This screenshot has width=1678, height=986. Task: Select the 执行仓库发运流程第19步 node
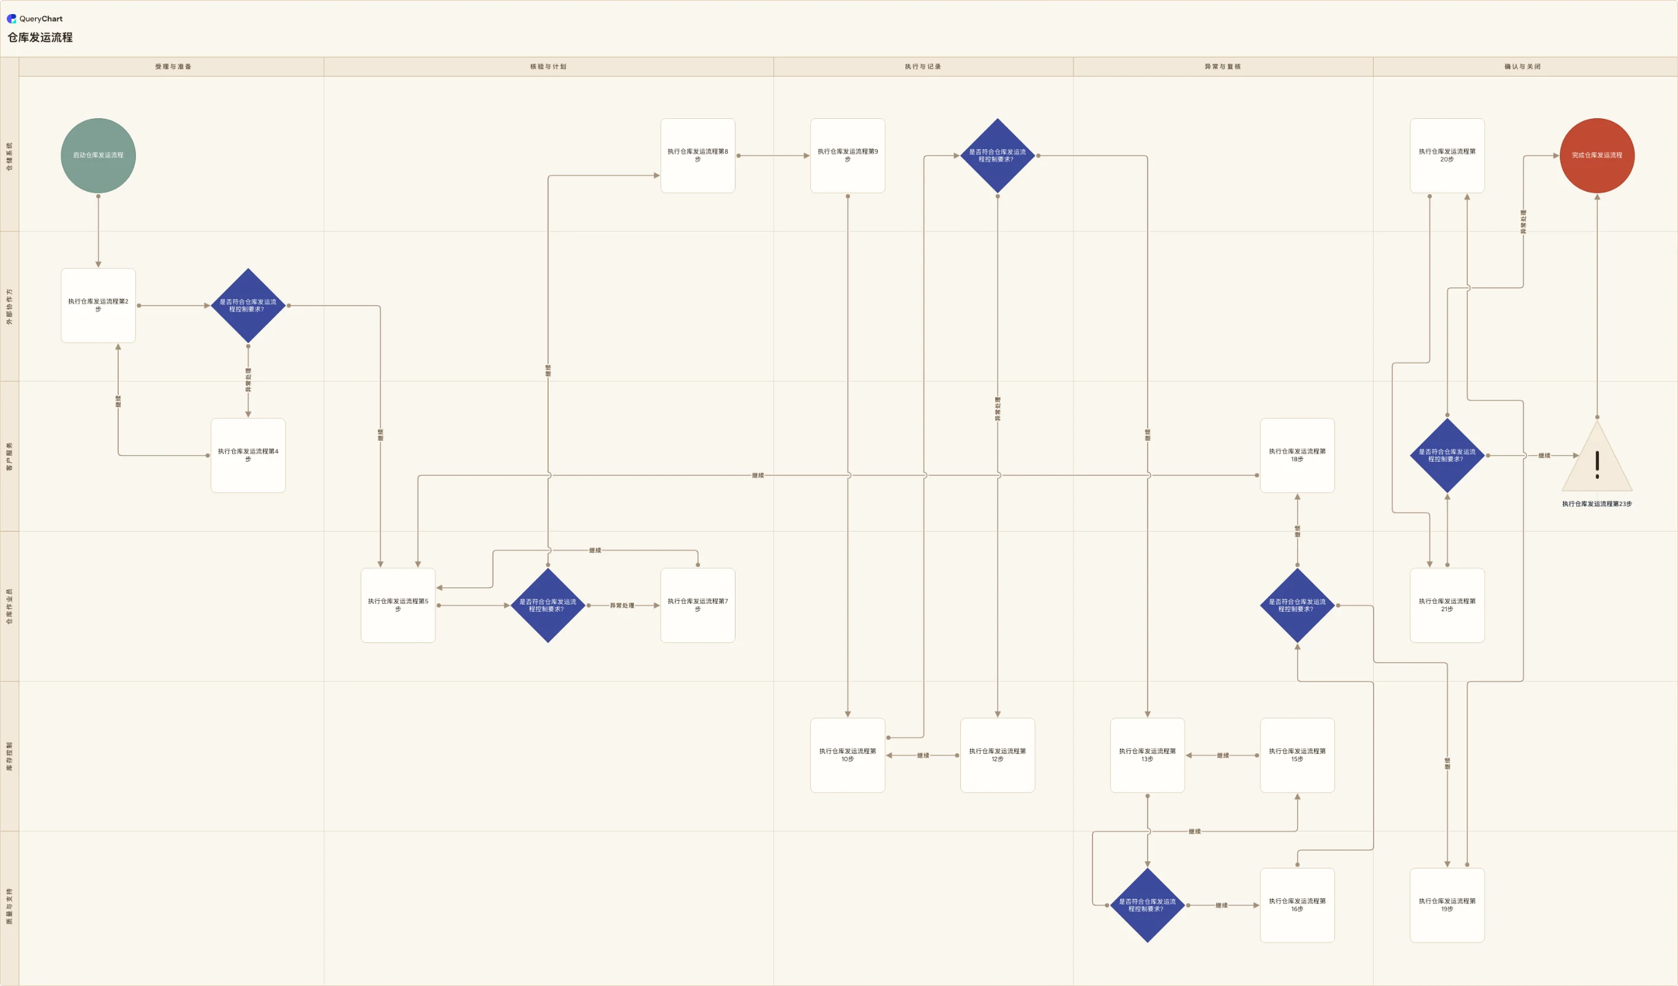[1447, 905]
